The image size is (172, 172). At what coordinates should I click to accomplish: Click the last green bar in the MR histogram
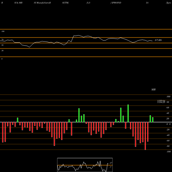pos(153,120)
